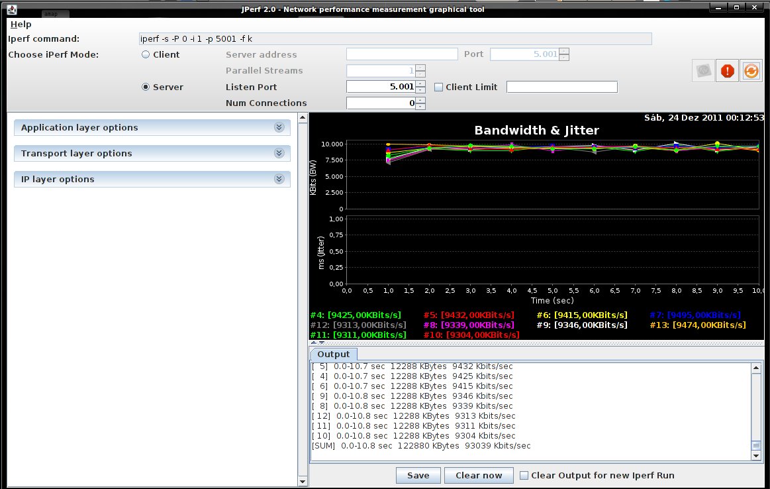Click the output pane scroll down arrow
The image size is (770, 489).
[x=756, y=456]
